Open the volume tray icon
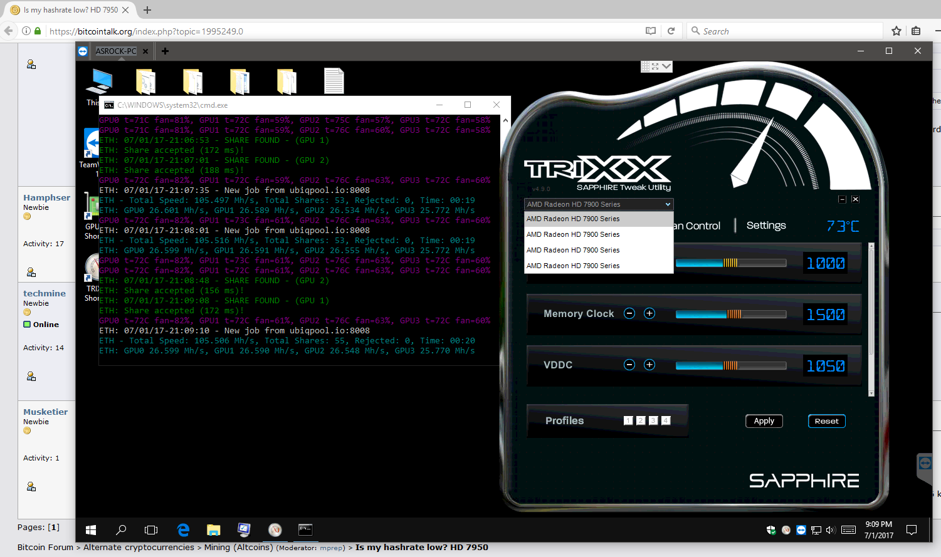 click(x=831, y=530)
